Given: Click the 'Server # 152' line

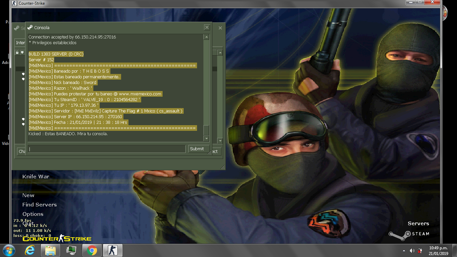Looking at the screenshot, I should click(41, 60).
